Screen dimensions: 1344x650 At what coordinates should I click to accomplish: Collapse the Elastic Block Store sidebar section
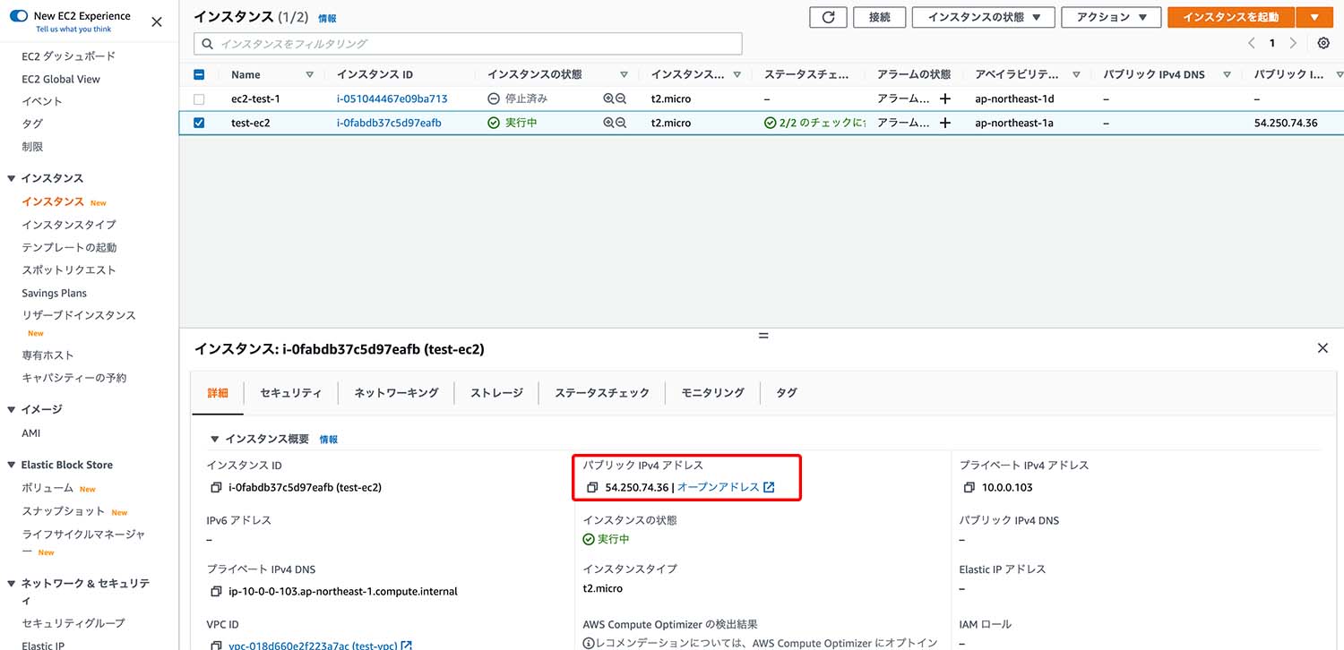(x=12, y=465)
